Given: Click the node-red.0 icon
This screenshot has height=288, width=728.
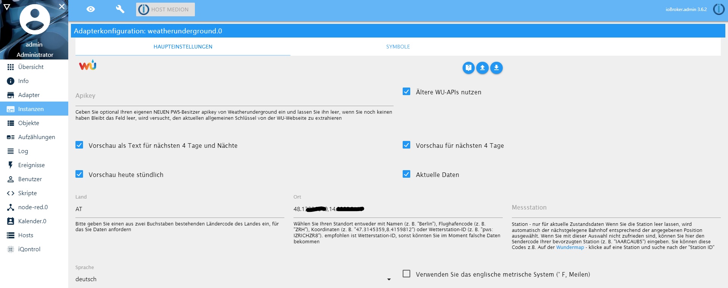Looking at the screenshot, I should (11, 207).
